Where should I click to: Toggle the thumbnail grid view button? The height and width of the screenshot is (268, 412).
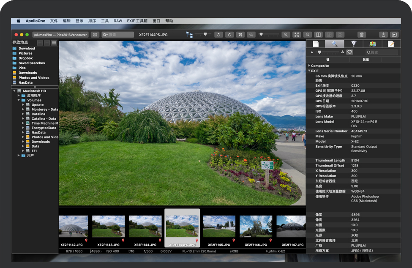click(95, 35)
